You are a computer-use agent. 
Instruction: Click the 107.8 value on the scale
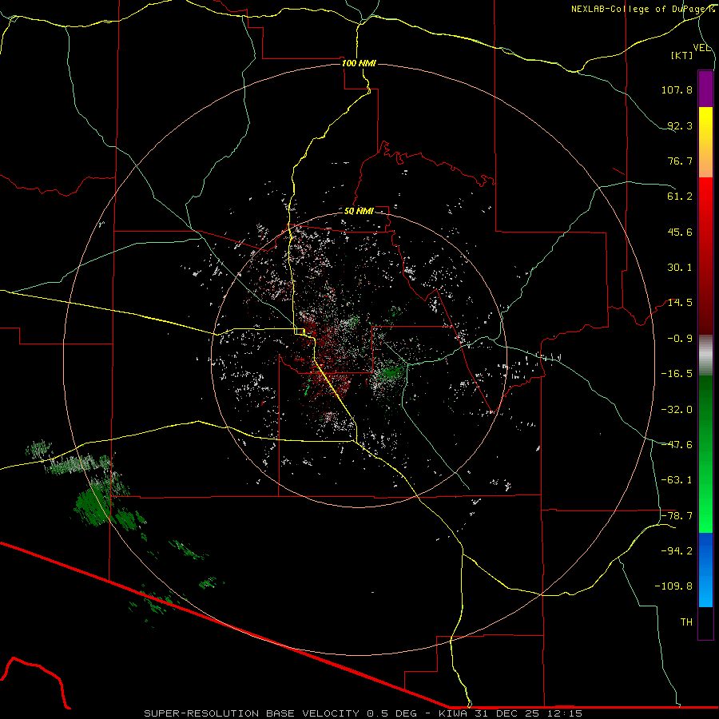tap(676, 90)
